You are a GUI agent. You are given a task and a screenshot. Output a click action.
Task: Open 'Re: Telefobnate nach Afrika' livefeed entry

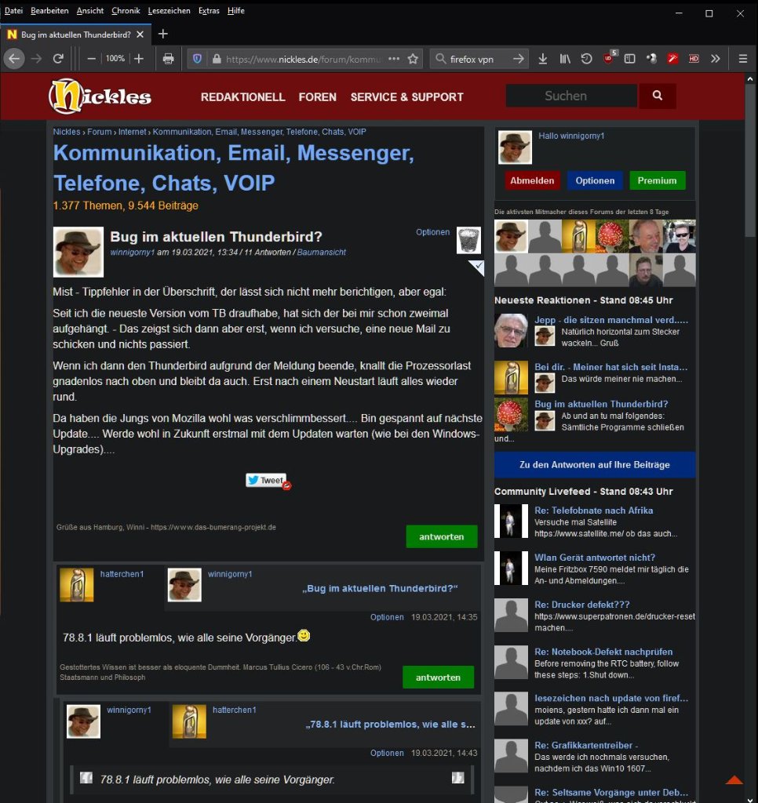(593, 510)
